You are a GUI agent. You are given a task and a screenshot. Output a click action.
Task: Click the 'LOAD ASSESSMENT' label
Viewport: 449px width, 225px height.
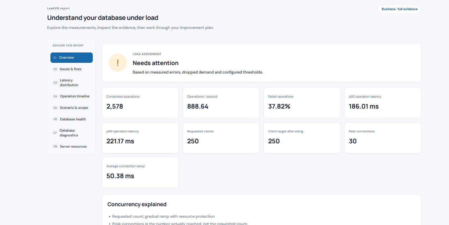coord(147,54)
